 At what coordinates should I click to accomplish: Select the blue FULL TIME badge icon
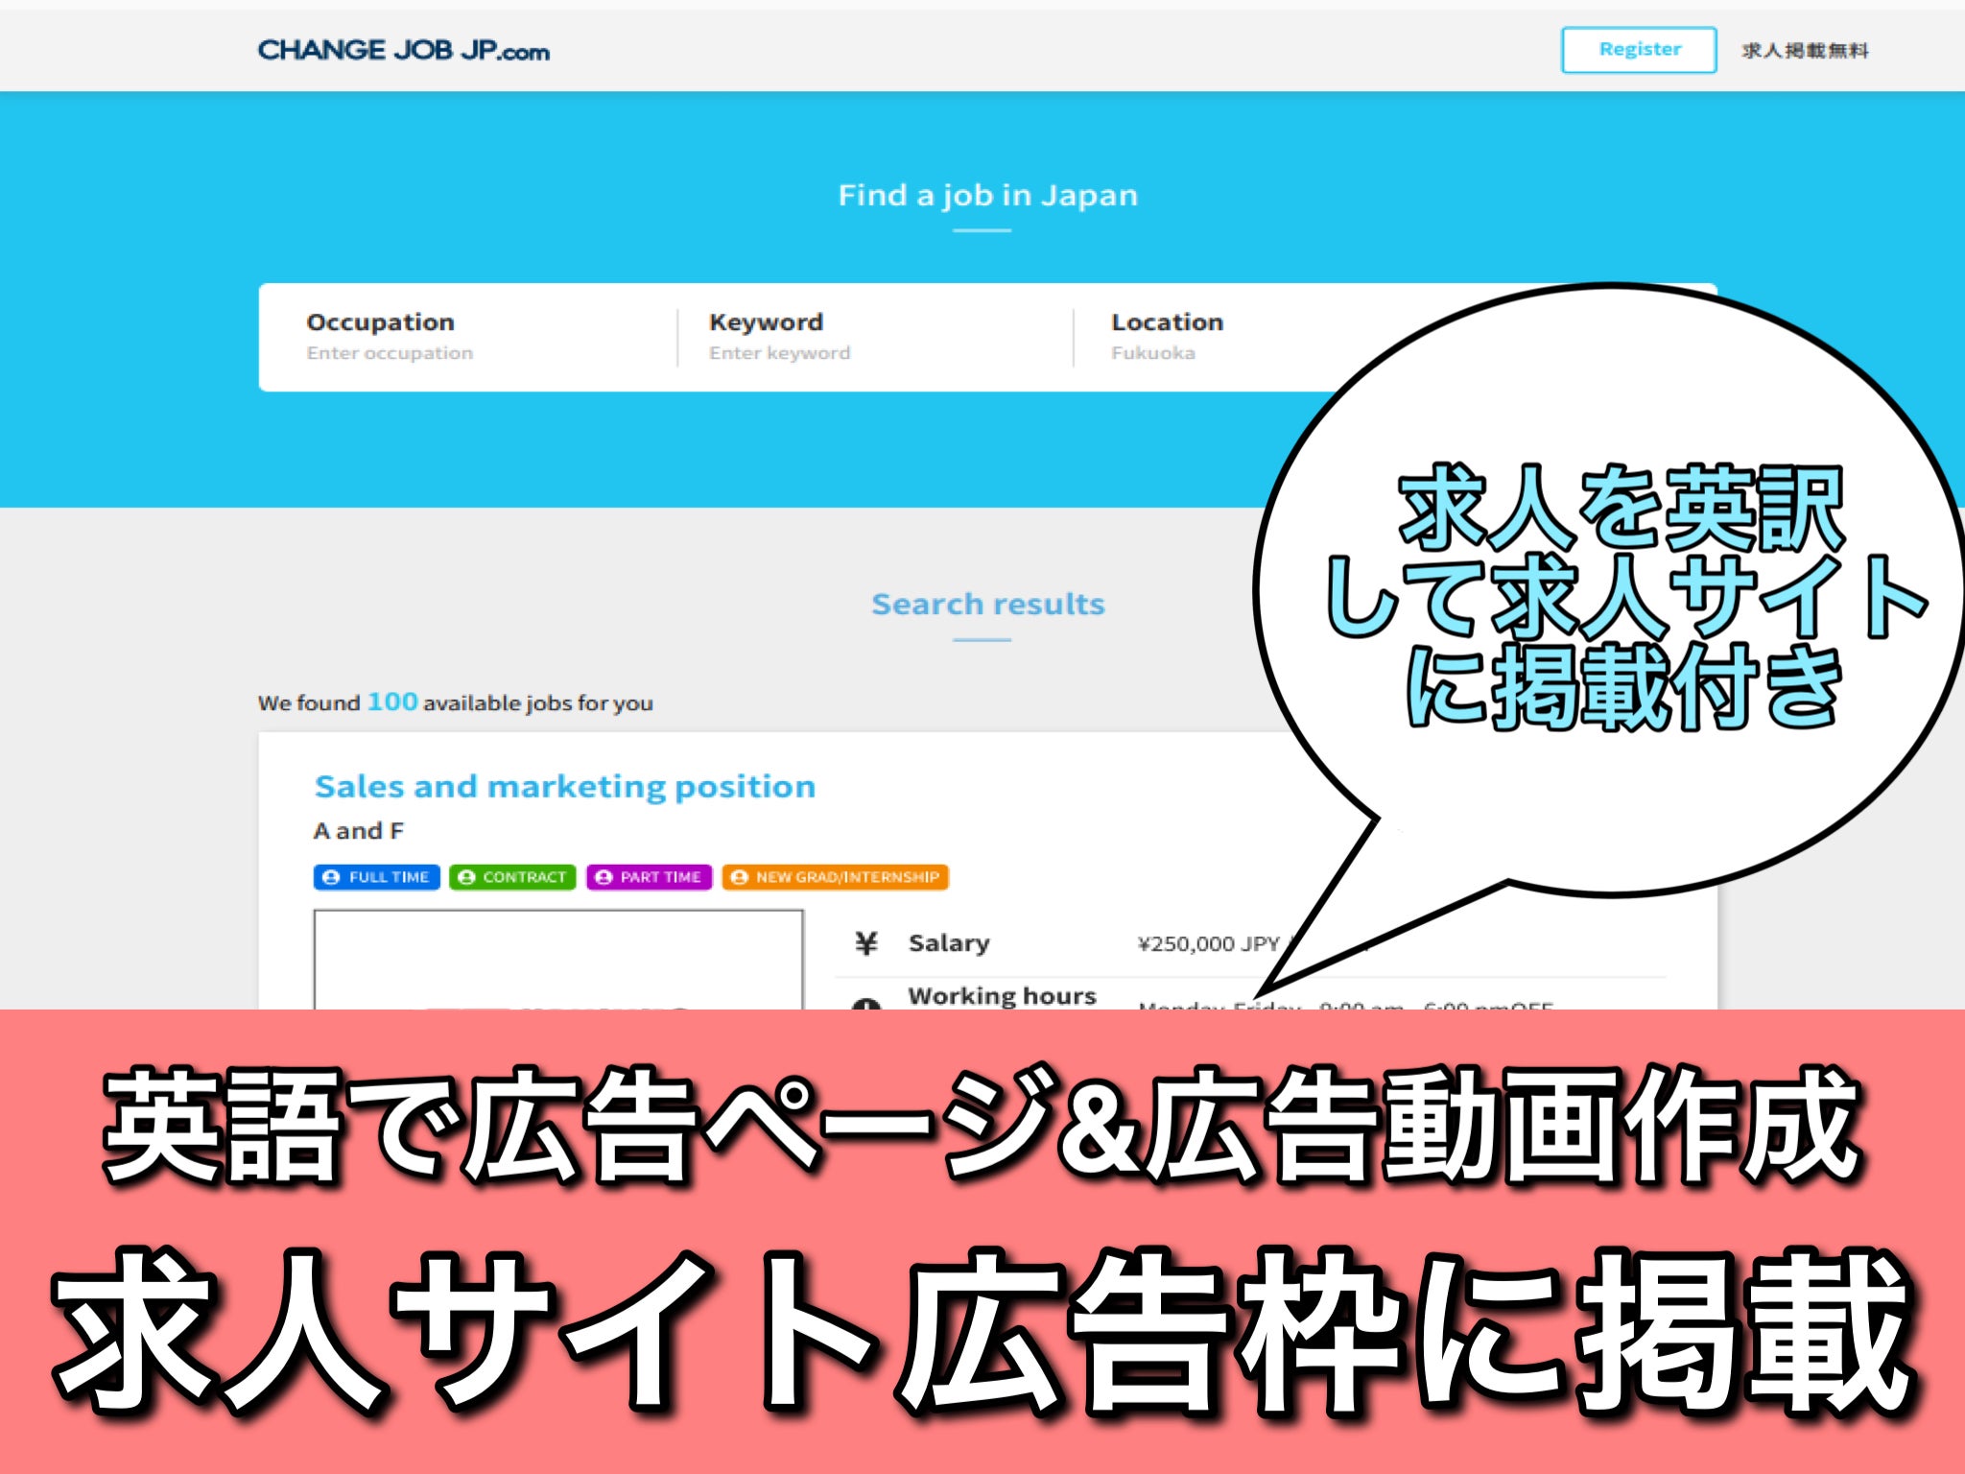click(x=331, y=877)
